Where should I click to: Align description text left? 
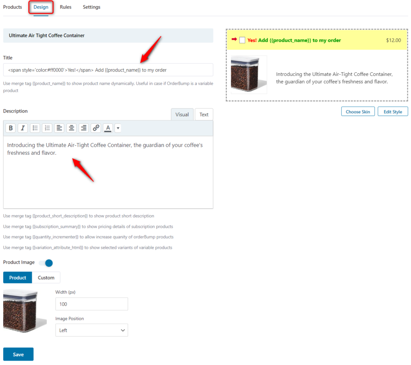[59, 128]
